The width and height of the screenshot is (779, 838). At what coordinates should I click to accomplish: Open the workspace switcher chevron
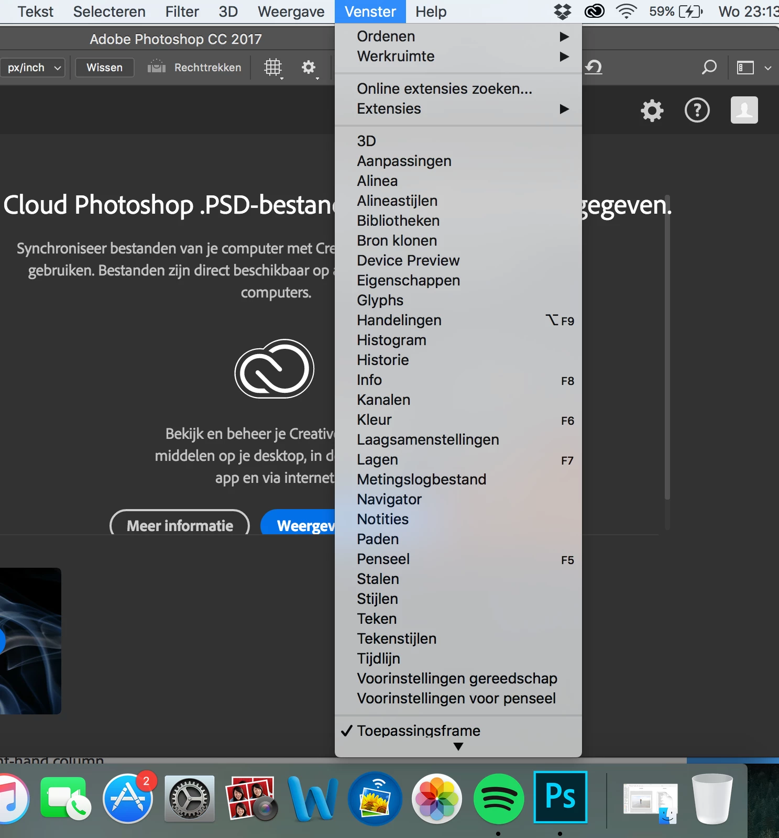coord(767,68)
